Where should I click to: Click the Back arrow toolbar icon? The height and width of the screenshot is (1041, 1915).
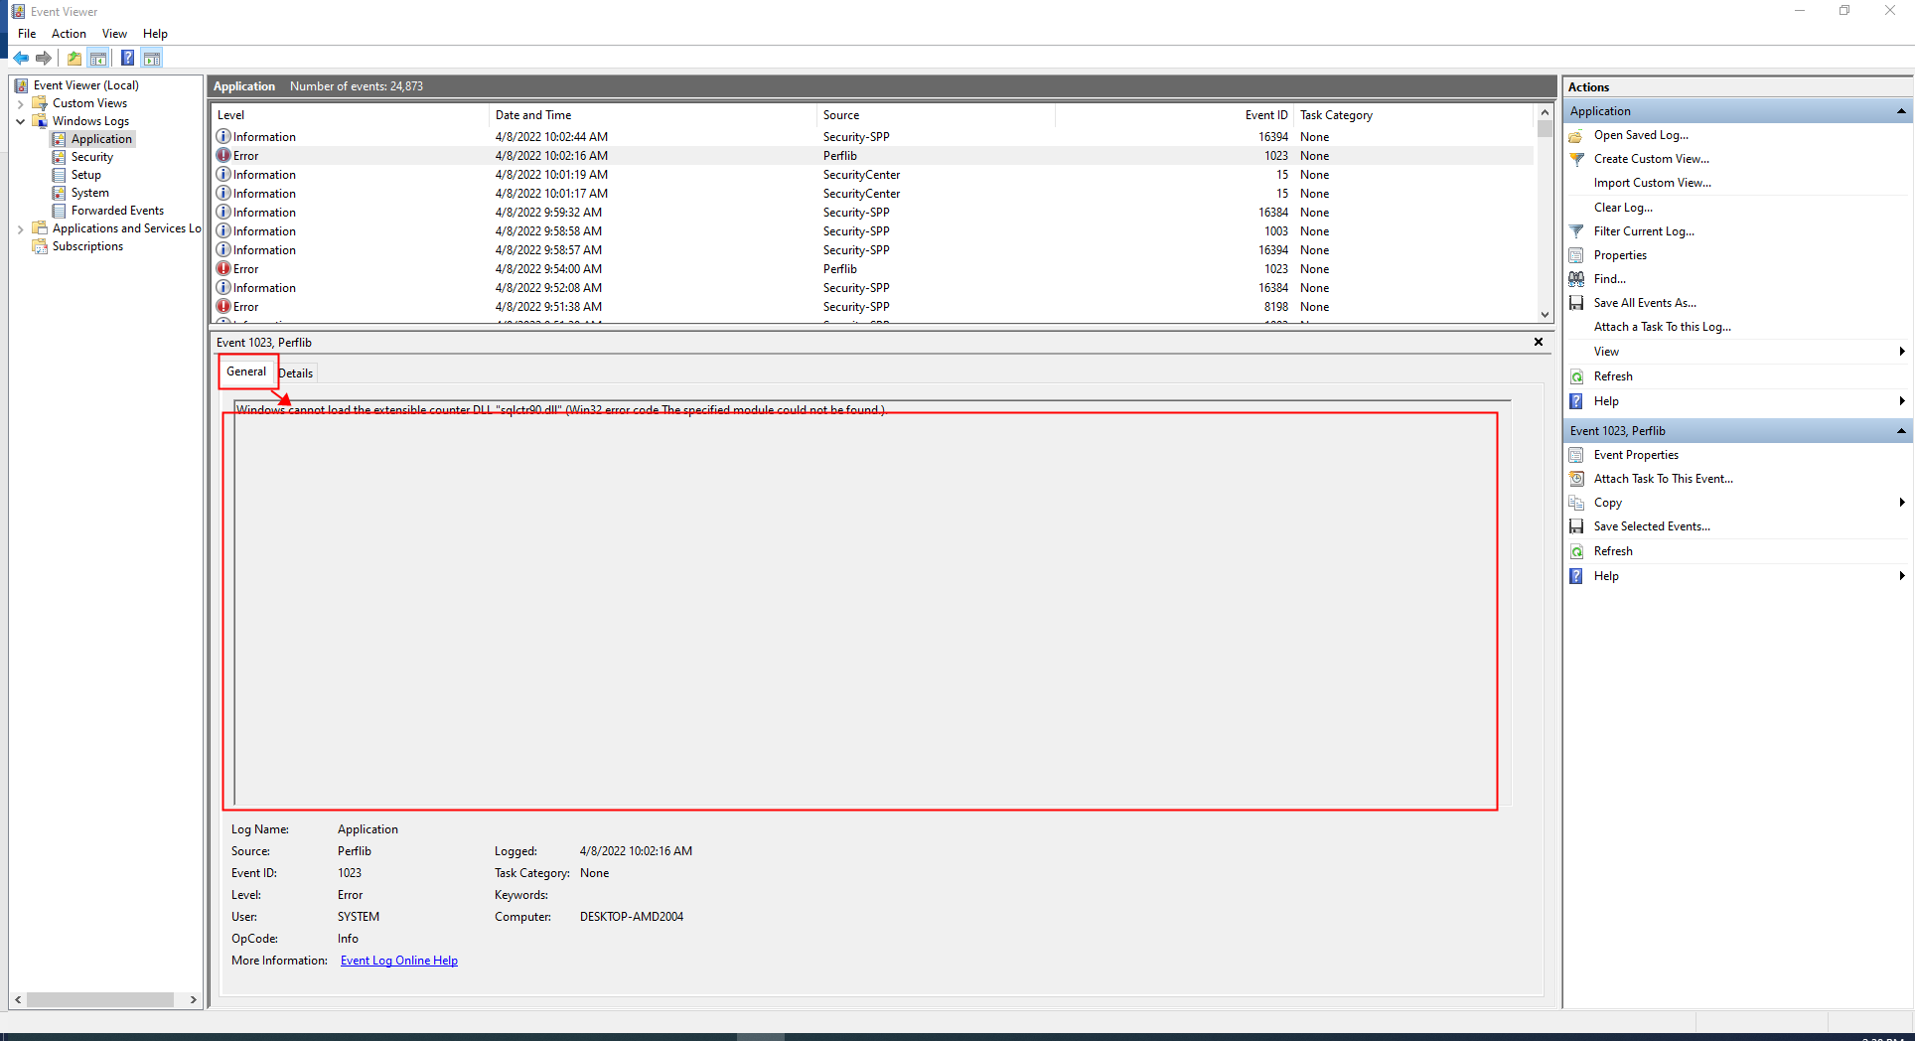pyautogui.click(x=21, y=58)
